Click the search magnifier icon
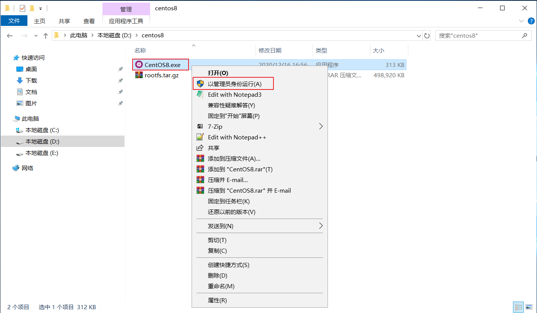 [x=524, y=35]
